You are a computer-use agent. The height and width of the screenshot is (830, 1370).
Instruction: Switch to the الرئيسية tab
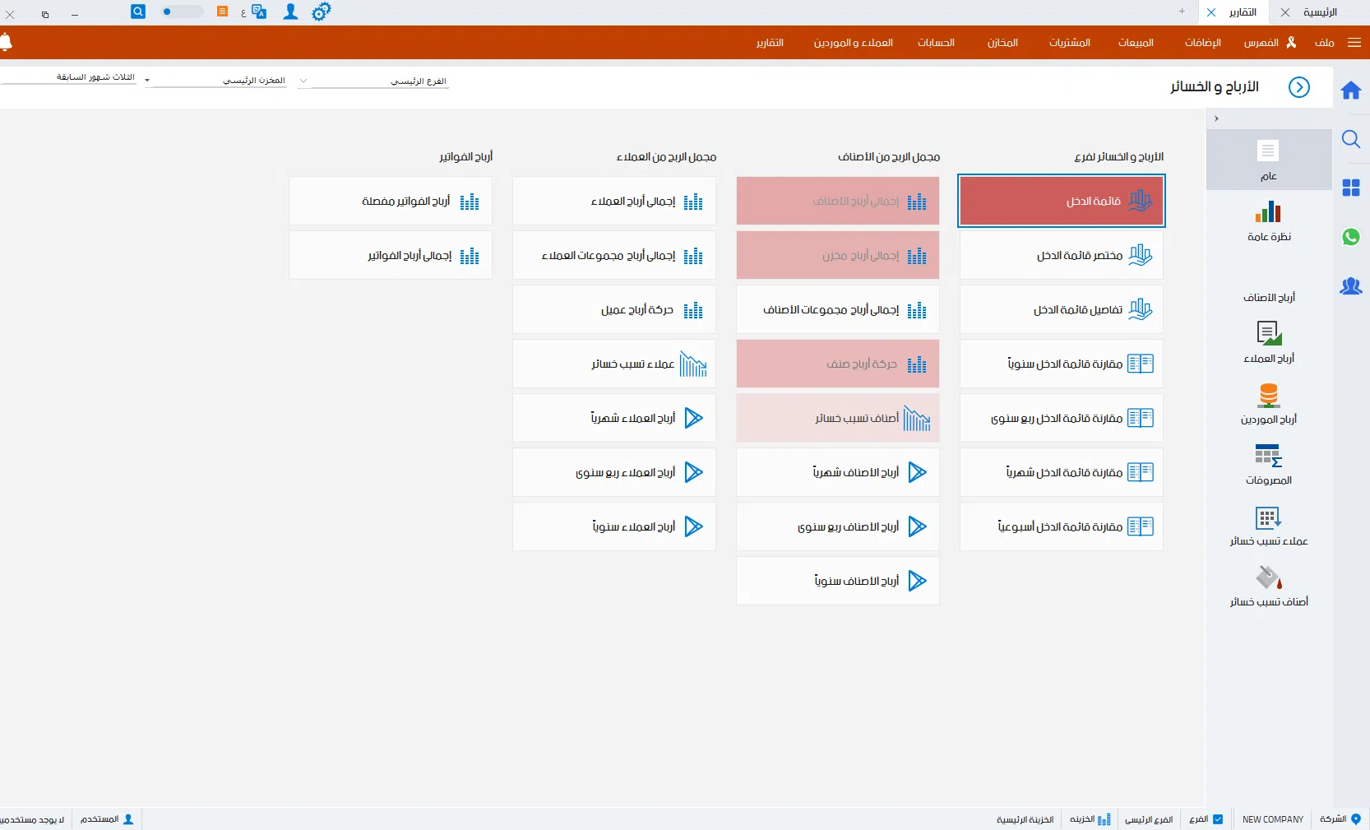coord(1320,12)
